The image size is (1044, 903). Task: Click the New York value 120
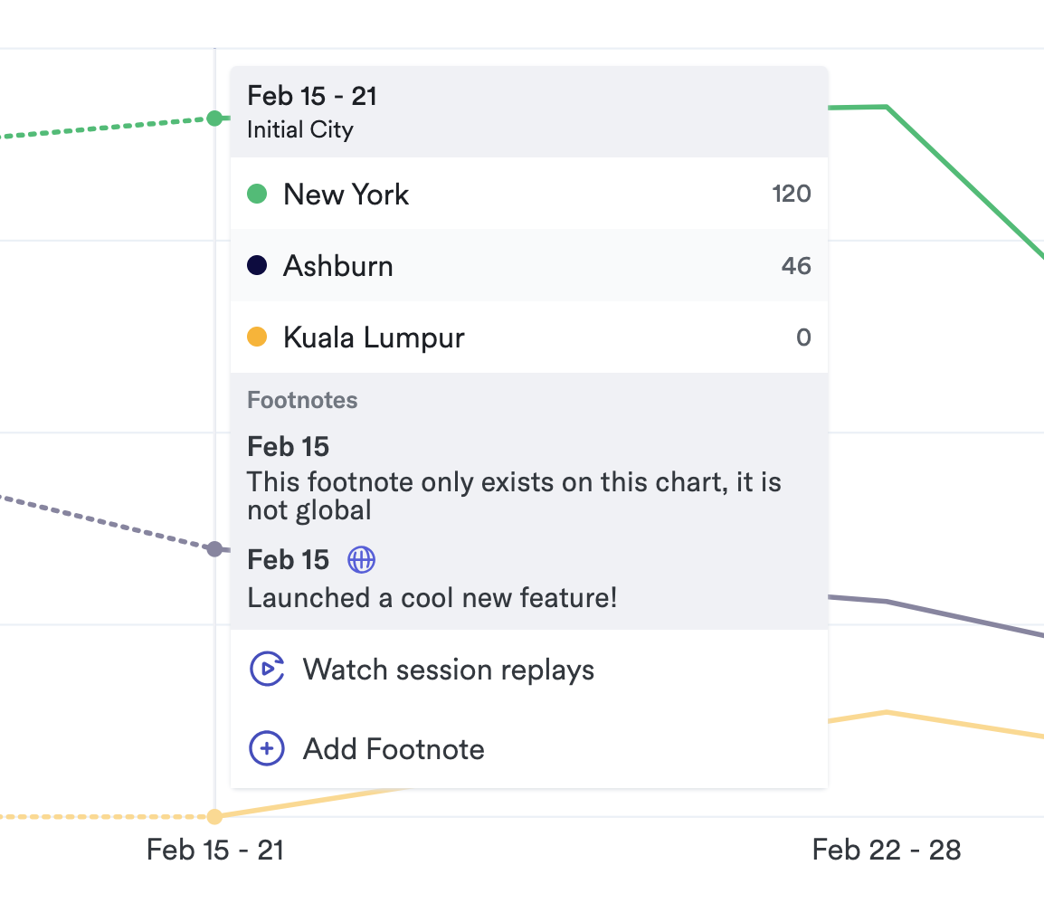(x=791, y=194)
